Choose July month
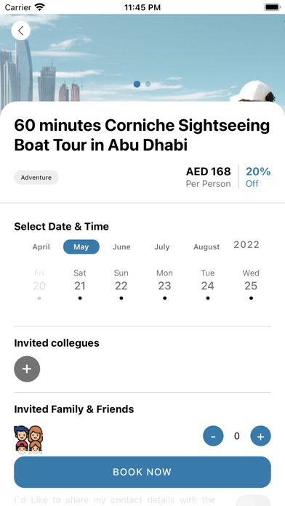The height and width of the screenshot is (506, 285). 161,247
